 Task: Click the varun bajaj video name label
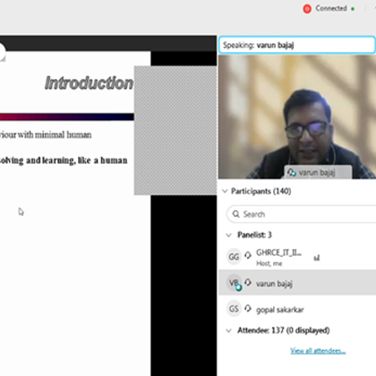[x=318, y=172]
